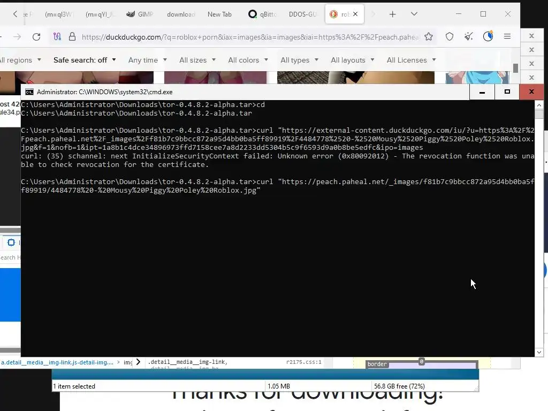Viewport: 548px width, 411px height.
Task: Open the list-all-tabs chevron
Action: tap(414, 14)
